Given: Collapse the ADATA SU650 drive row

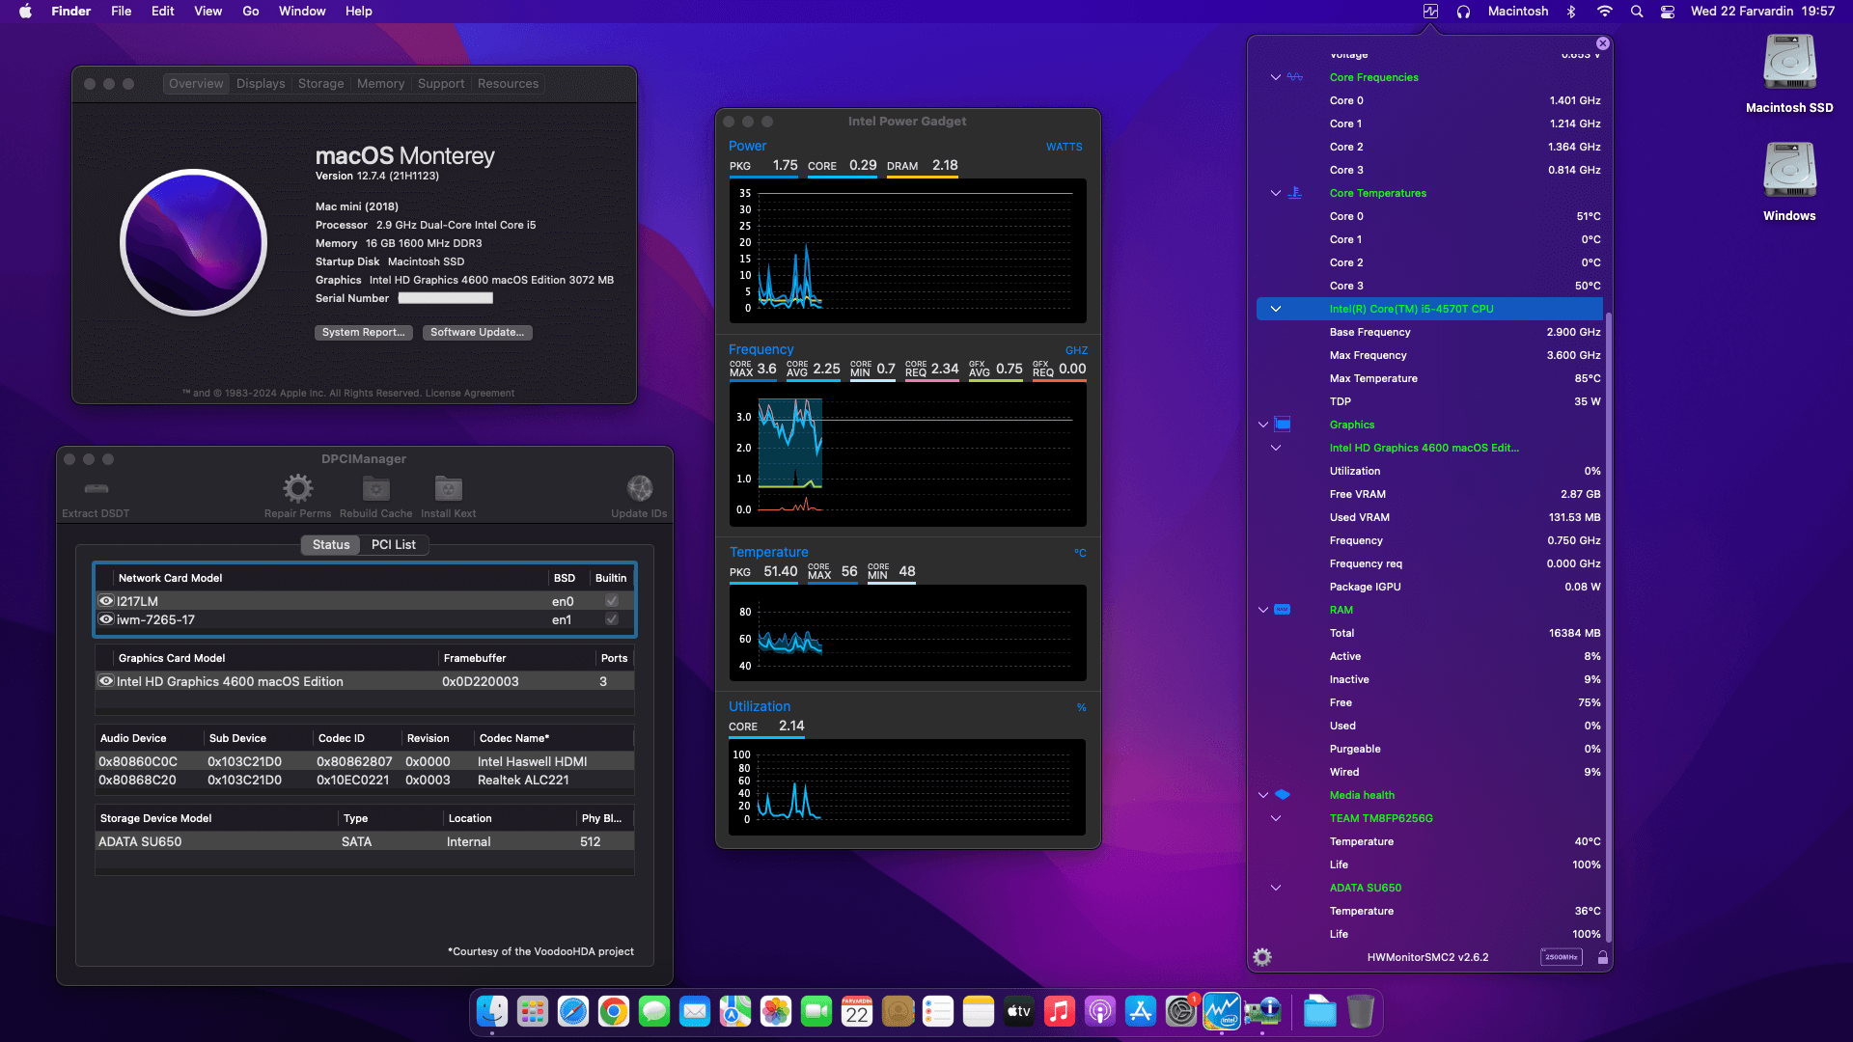Looking at the screenshot, I should [x=1276, y=888].
